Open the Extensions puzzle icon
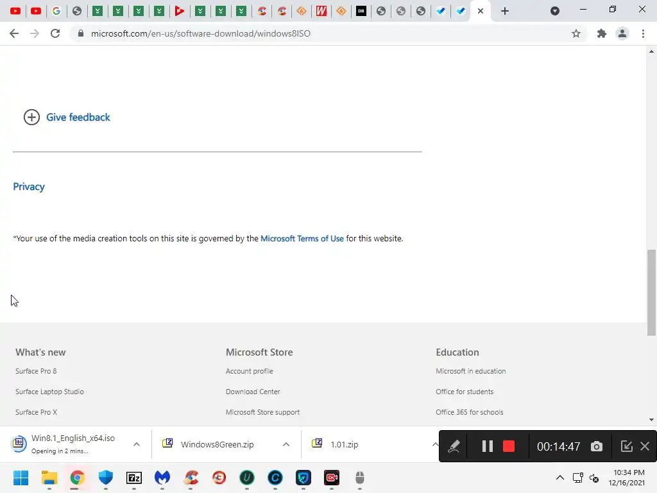 [602, 33]
